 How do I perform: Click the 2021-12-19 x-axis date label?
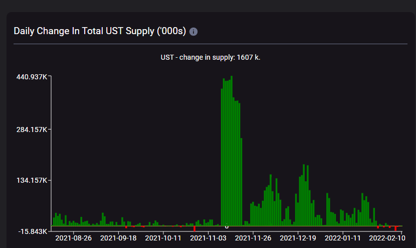[298, 238]
